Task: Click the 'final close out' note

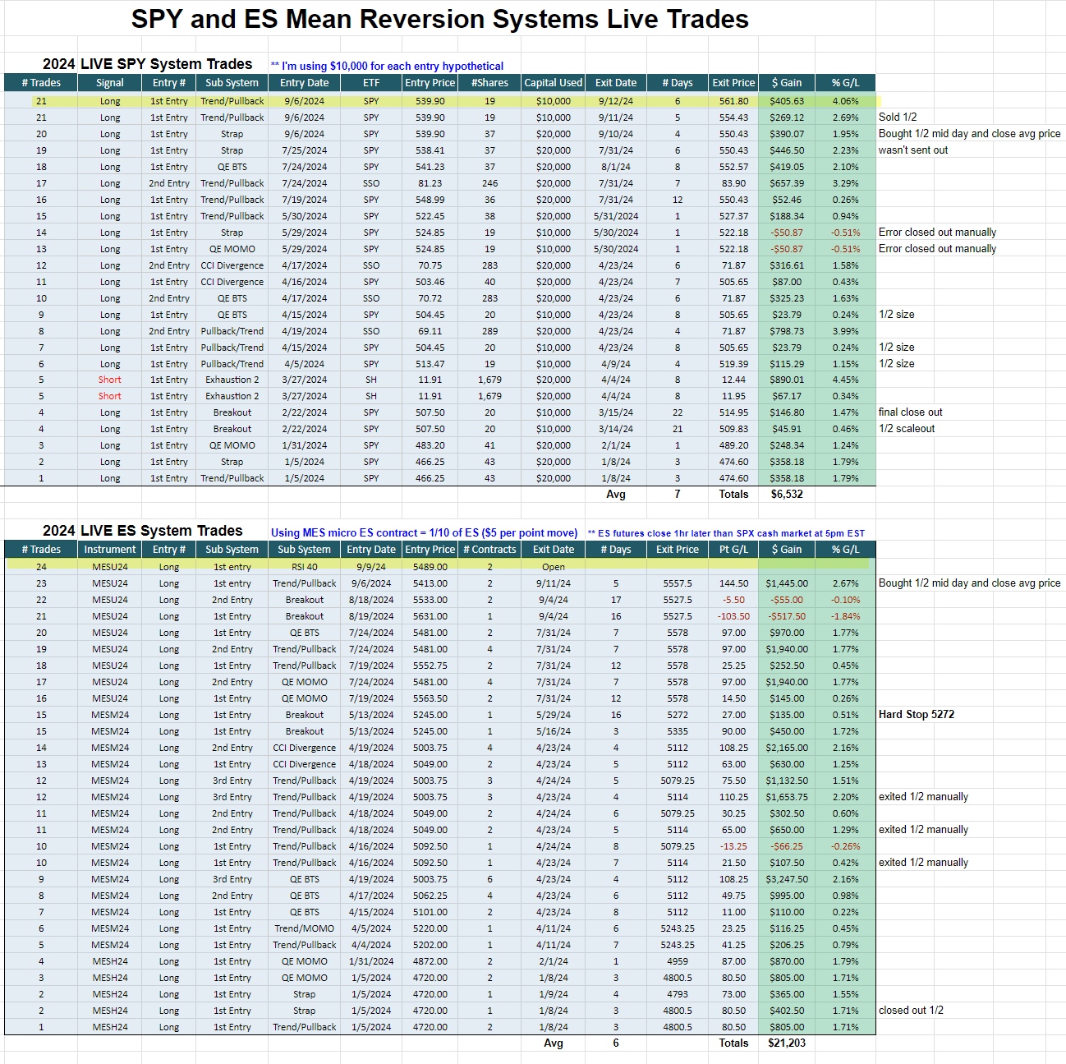Action: coord(910,412)
